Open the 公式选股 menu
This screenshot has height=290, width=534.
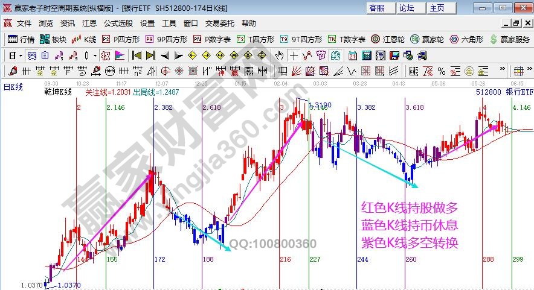(x=118, y=24)
